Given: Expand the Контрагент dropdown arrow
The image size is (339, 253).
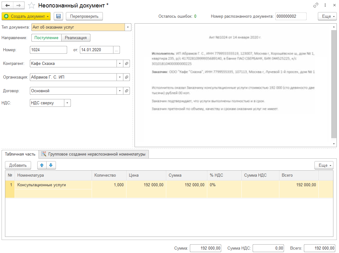Looking at the screenshot, I should click(120, 64).
